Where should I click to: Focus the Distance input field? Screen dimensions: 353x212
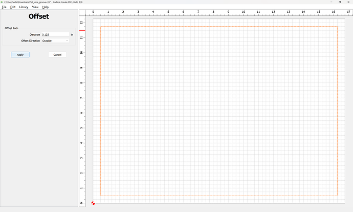pyautogui.click(x=55, y=35)
